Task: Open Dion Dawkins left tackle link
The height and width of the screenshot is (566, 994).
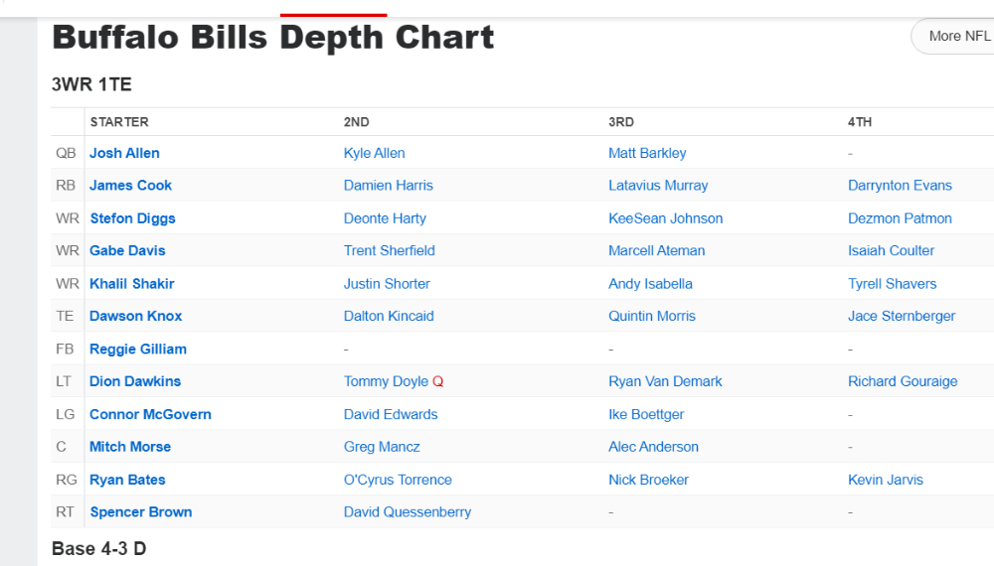Action: point(135,381)
